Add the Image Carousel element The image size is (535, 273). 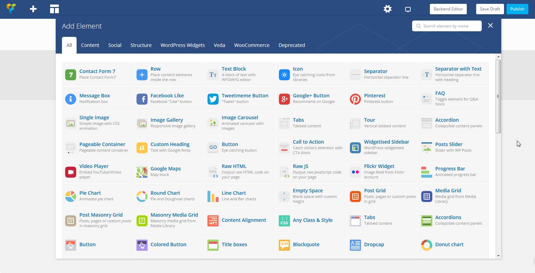click(x=241, y=123)
